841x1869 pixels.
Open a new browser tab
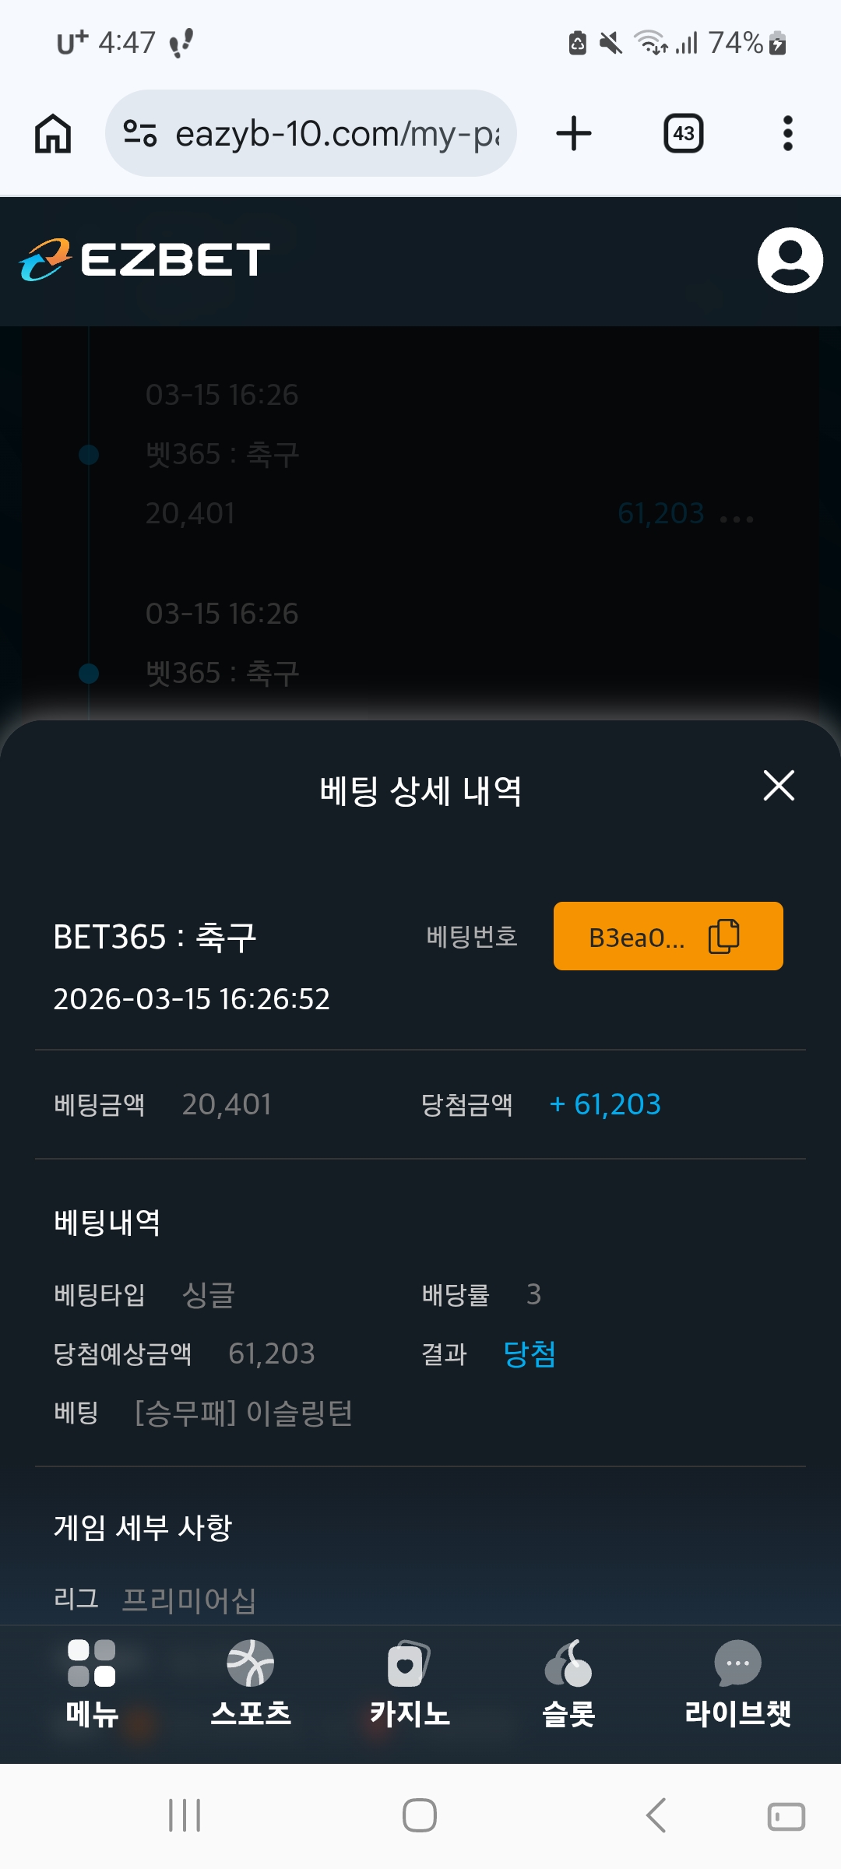click(574, 133)
